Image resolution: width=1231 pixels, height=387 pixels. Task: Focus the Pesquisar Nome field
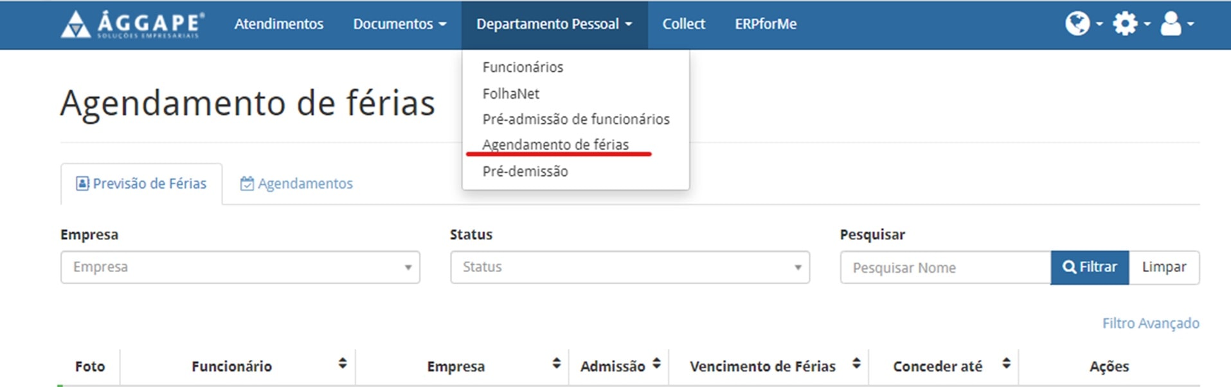pos(945,268)
